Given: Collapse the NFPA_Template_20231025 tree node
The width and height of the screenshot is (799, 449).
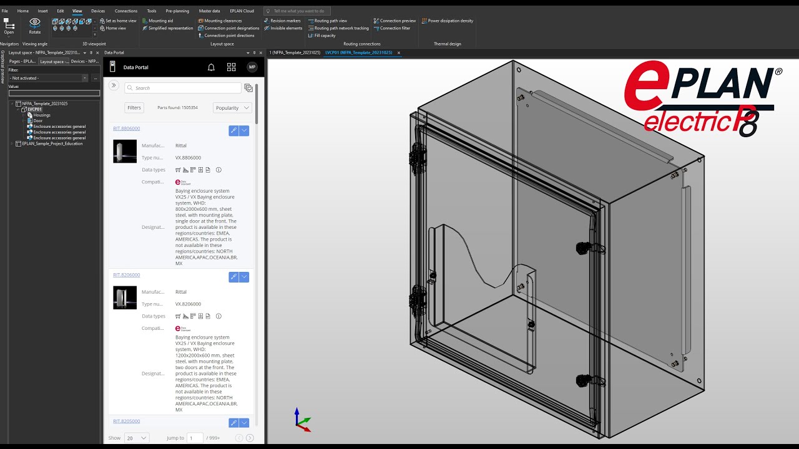Looking at the screenshot, I should tap(11, 104).
